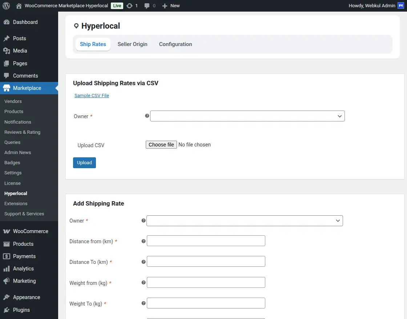Click the Media icon in sidebar

click(7, 51)
